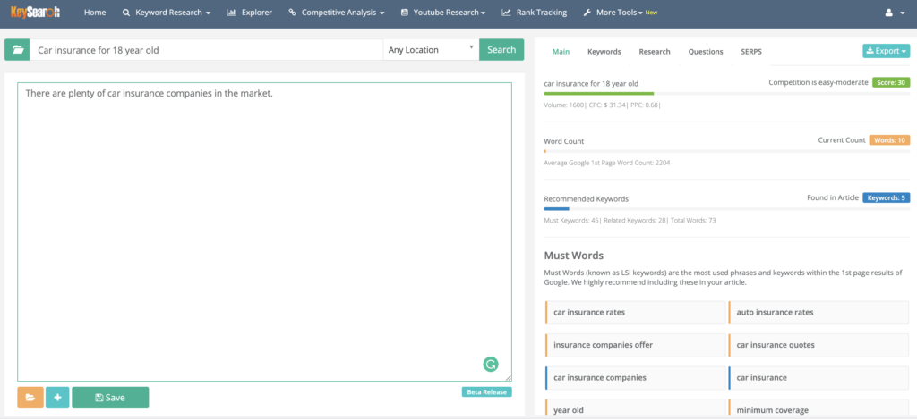Select the 'car insurance' must word
This screenshot has width=917, height=420.
(818, 377)
